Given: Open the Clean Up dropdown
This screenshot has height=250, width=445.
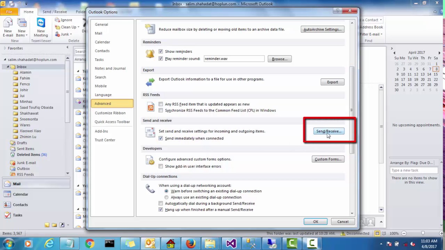Looking at the screenshot, I should (78, 27).
